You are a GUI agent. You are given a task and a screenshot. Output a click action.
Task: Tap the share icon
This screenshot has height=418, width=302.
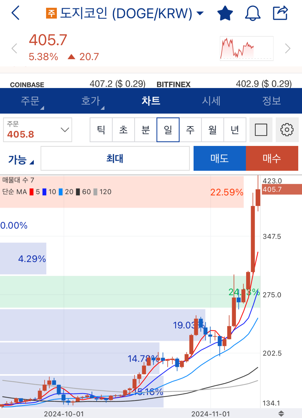[280, 13]
